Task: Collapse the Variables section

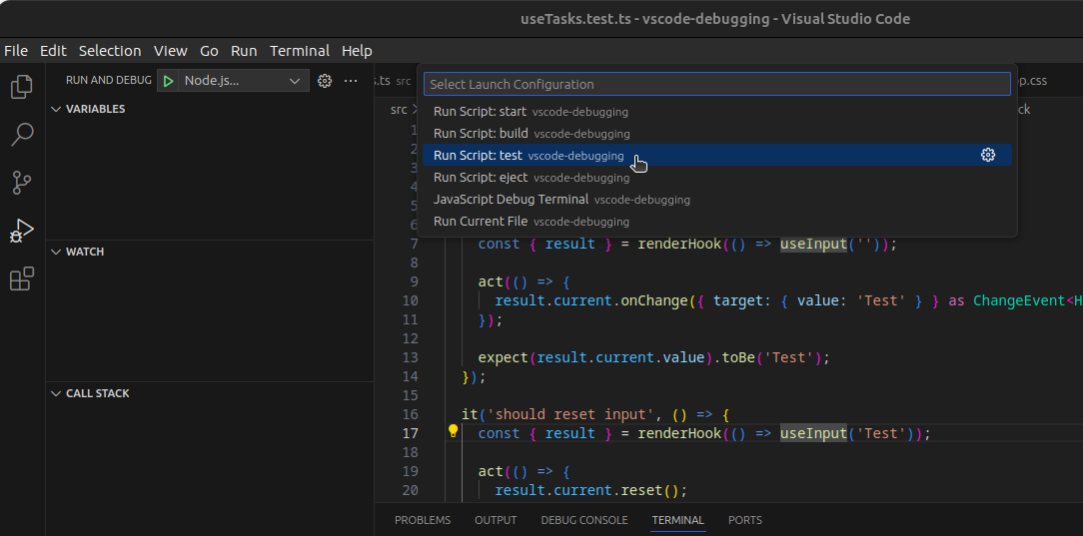Action: pyautogui.click(x=95, y=109)
